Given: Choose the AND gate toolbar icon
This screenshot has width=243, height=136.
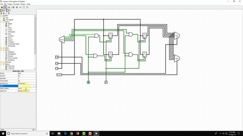Looking at the screenshot, I should (x=24, y=7).
